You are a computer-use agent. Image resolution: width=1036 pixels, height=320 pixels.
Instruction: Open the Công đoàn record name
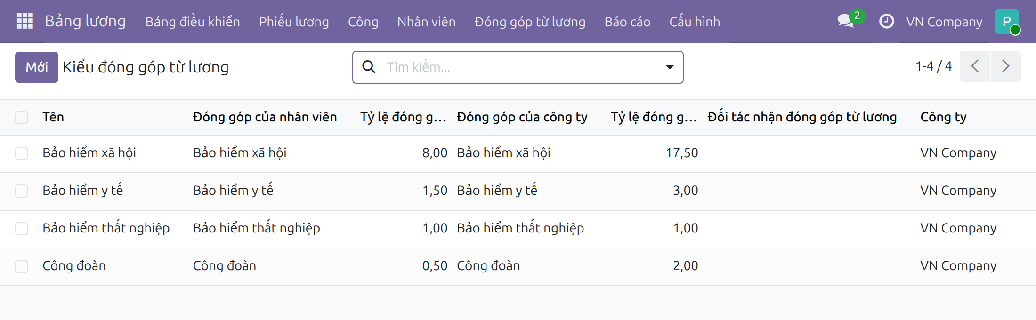pyautogui.click(x=74, y=266)
